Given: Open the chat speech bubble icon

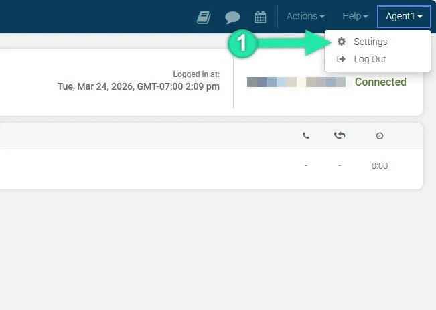Looking at the screenshot, I should click(x=232, y=17).
